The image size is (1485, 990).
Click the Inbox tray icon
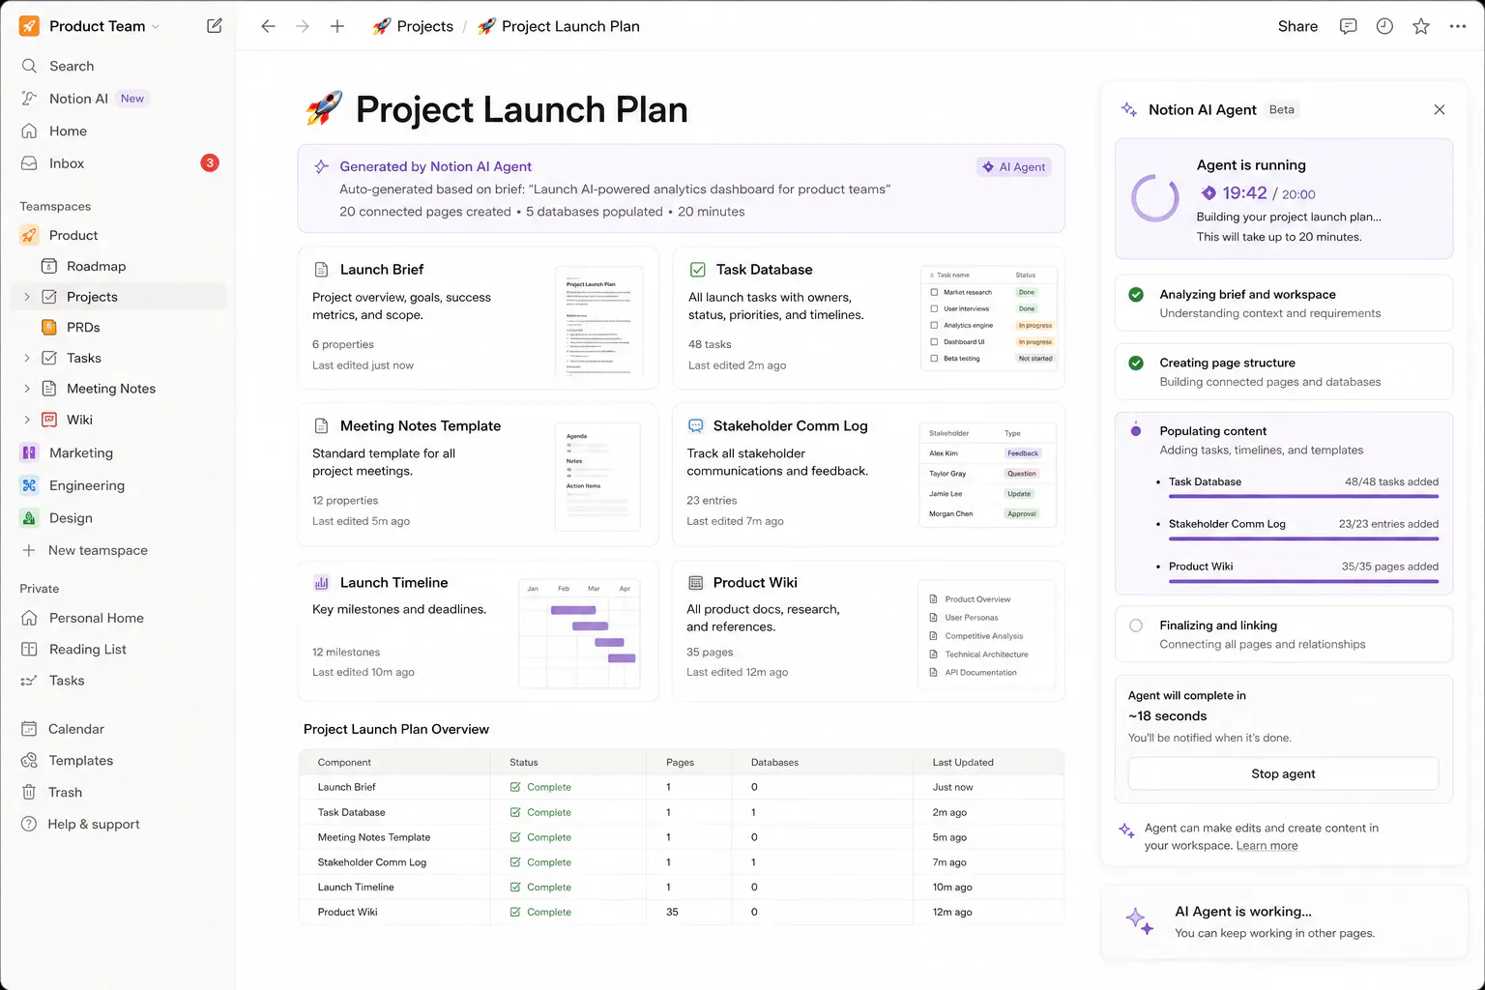pos(29,163)
